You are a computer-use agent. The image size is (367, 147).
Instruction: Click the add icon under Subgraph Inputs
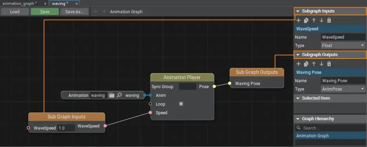tap(298, 20)
